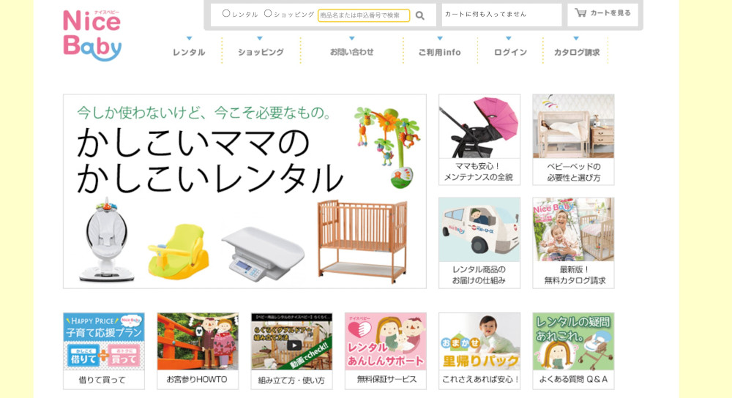This screenshot has height=398, width=732.
Task: Click the レンタルあんしんサポート image
Action: 386,342
